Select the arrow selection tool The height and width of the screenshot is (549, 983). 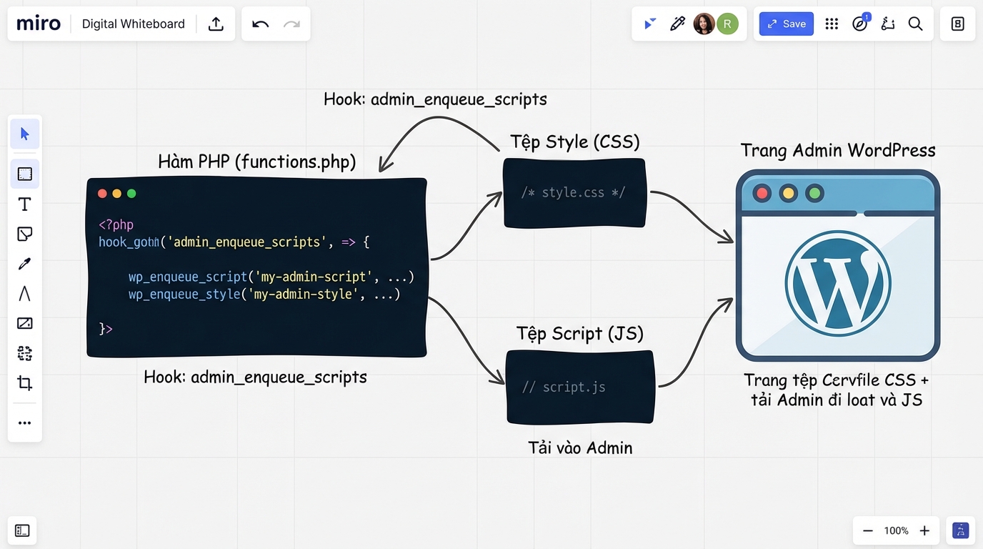(24, 134)
